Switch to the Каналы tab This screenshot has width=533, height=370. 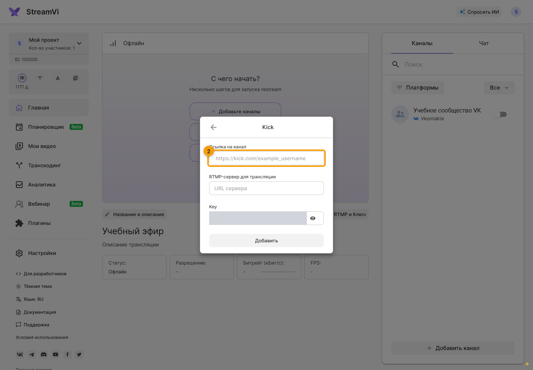click(422, 43)
